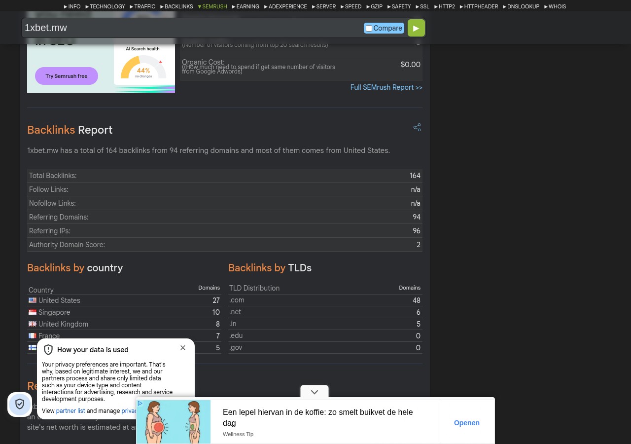Click the .net TLD row label

point(235,312)
